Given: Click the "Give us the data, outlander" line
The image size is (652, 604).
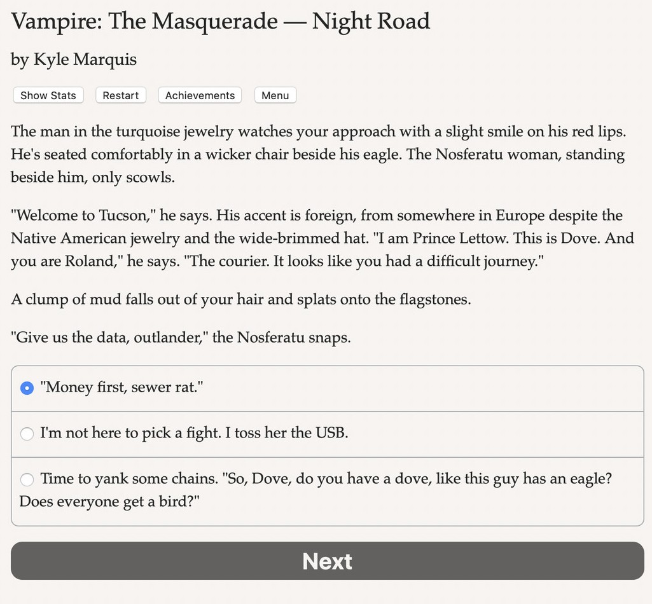Looking at the screenshot, I should tap(181, 337).
